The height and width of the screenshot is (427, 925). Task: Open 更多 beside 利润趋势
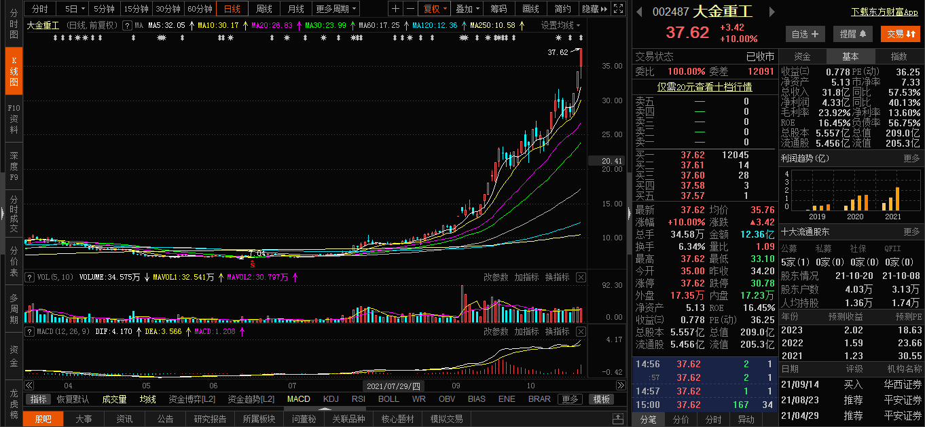(911, 158)
